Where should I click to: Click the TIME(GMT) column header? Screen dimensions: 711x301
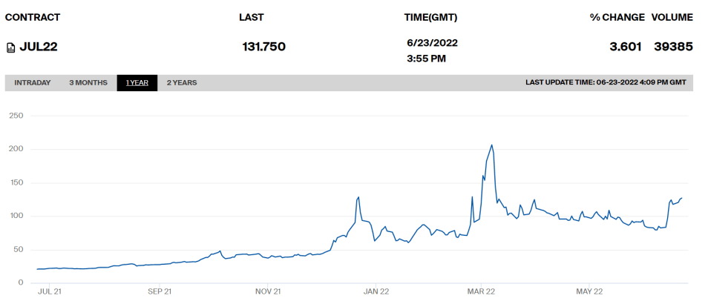430,18
